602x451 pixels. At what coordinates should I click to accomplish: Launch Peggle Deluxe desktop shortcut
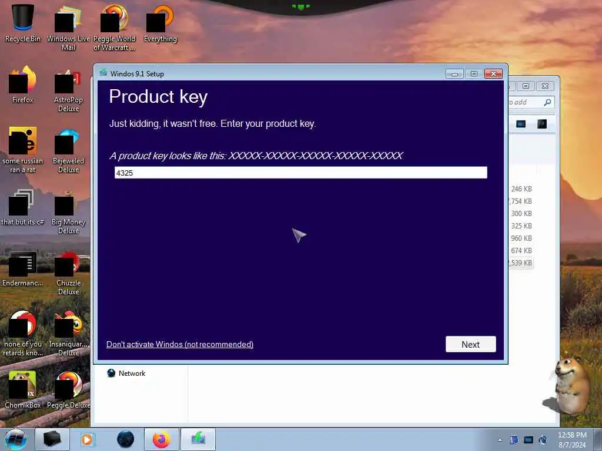68,389
